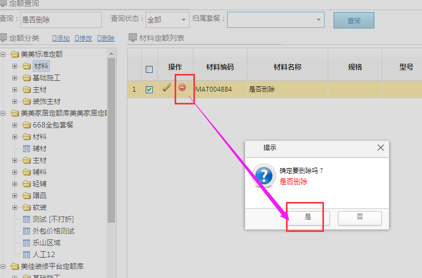The image size is (422, 278).
Task: Click the 测试 [不打折] table icon
Action: pyautogui.click(x=27, y=220)
